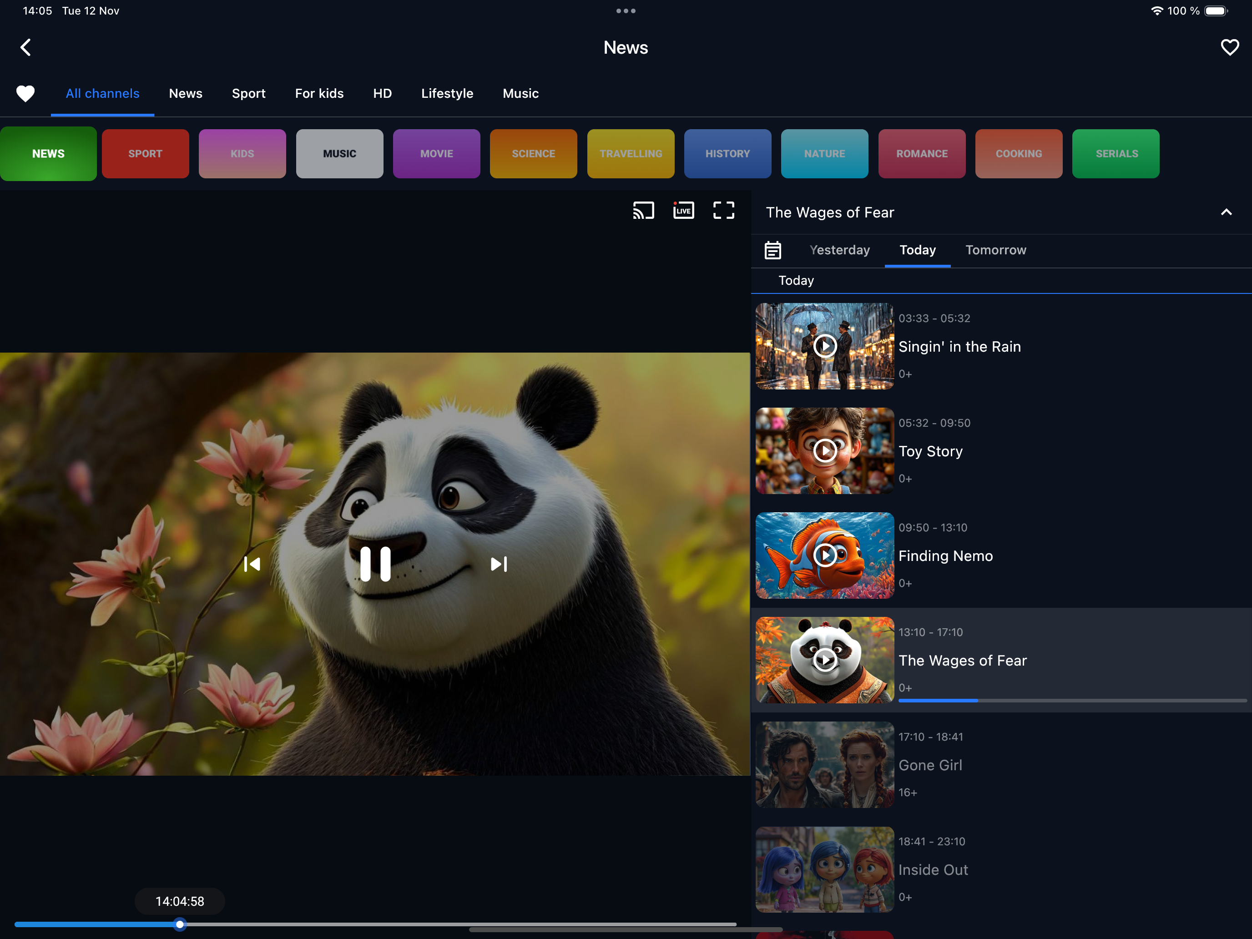Viewport: 1252px width, 939px height.
Task: Open the For kids tab
Action: [319, 93]
